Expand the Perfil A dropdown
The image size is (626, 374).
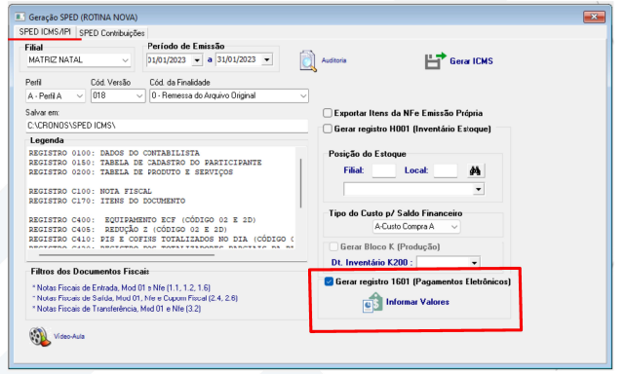tap(79, 96)
